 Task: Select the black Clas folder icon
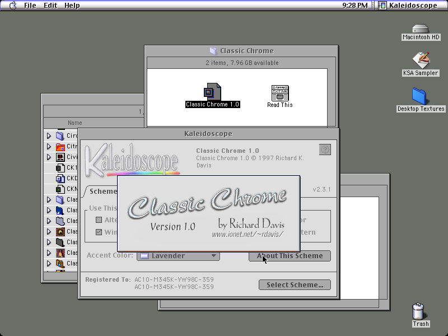pos(60,242)
